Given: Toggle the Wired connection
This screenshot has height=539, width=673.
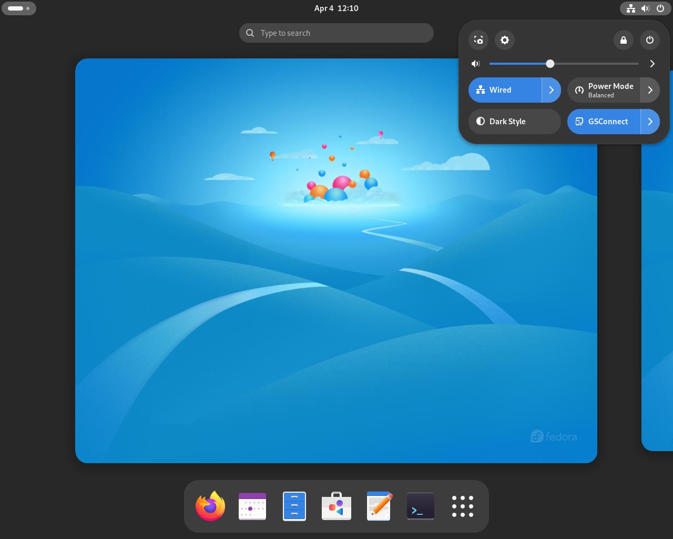Looking at the screenshot, I should click(505, 90).
